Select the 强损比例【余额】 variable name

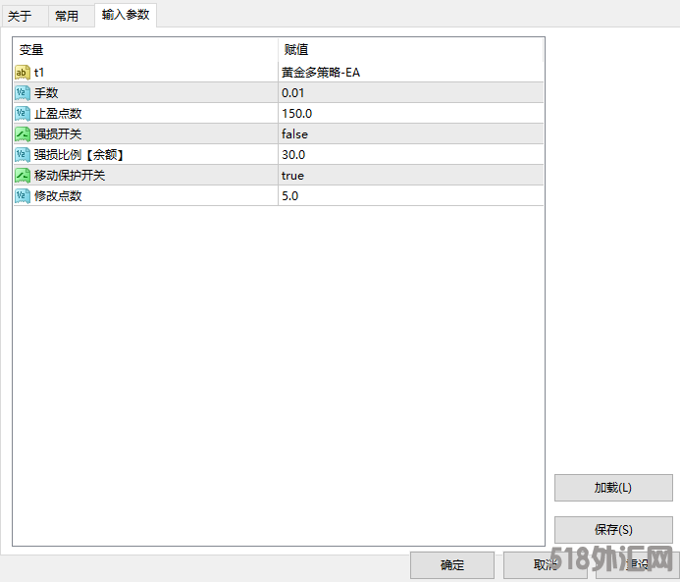point(78,155)
